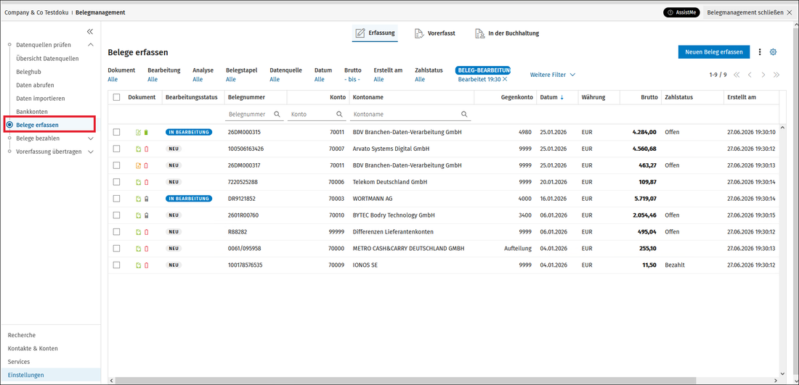Switch to the Erfassung tab
The image size is (799, 385).
click(x=375, y=33)
